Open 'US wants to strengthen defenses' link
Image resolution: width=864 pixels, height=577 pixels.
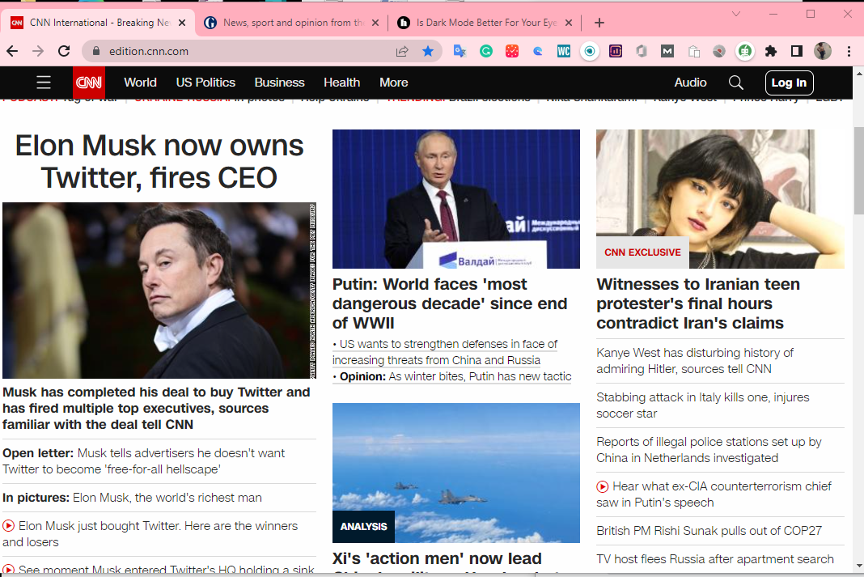tap(445, 352)
